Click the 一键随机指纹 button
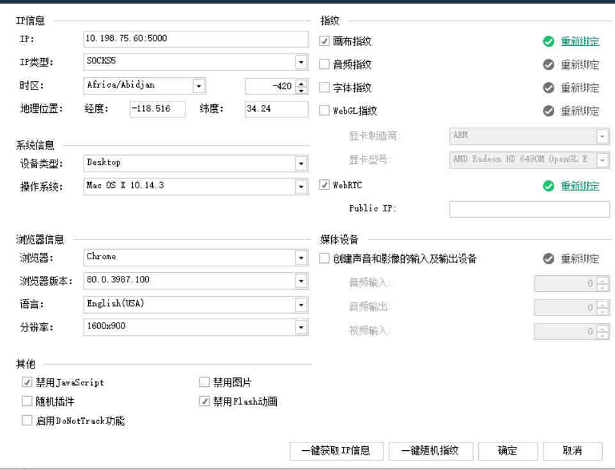This screenshot has width=615, height=470. point(430,451)
